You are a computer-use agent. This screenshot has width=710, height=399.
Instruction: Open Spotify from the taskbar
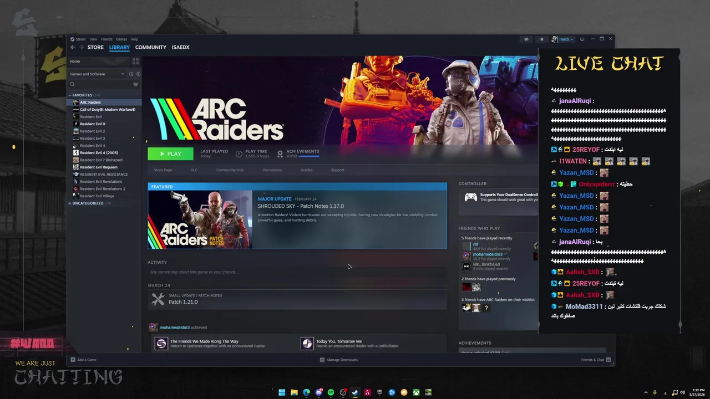point(331,392)
